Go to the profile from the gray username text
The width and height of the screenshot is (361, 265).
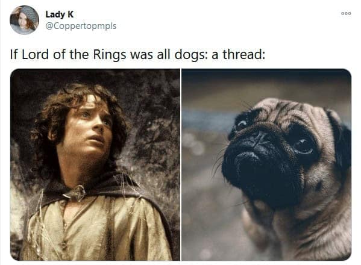(x=81, y=26)
